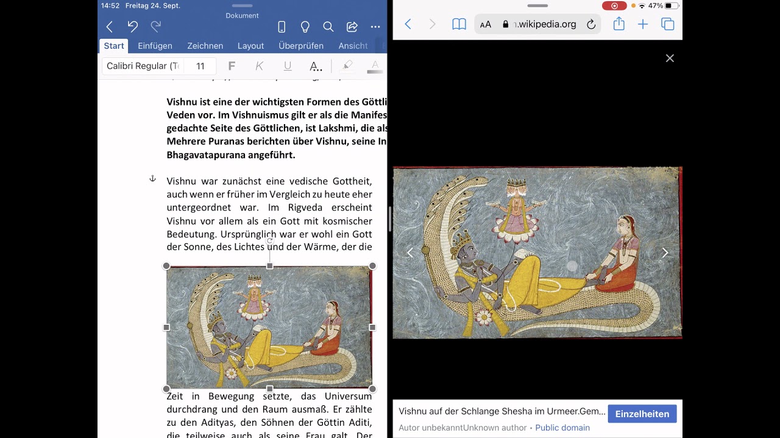This screenshot has height=438, width=780.
Task: Undo the last action in Word
Action: (132, 26)
